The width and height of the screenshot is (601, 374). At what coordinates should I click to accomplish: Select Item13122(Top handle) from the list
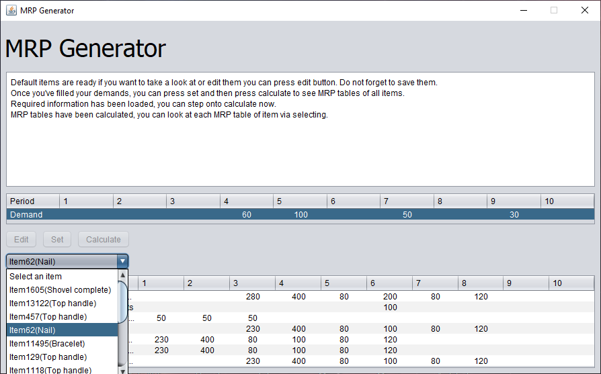coord(62,303)
